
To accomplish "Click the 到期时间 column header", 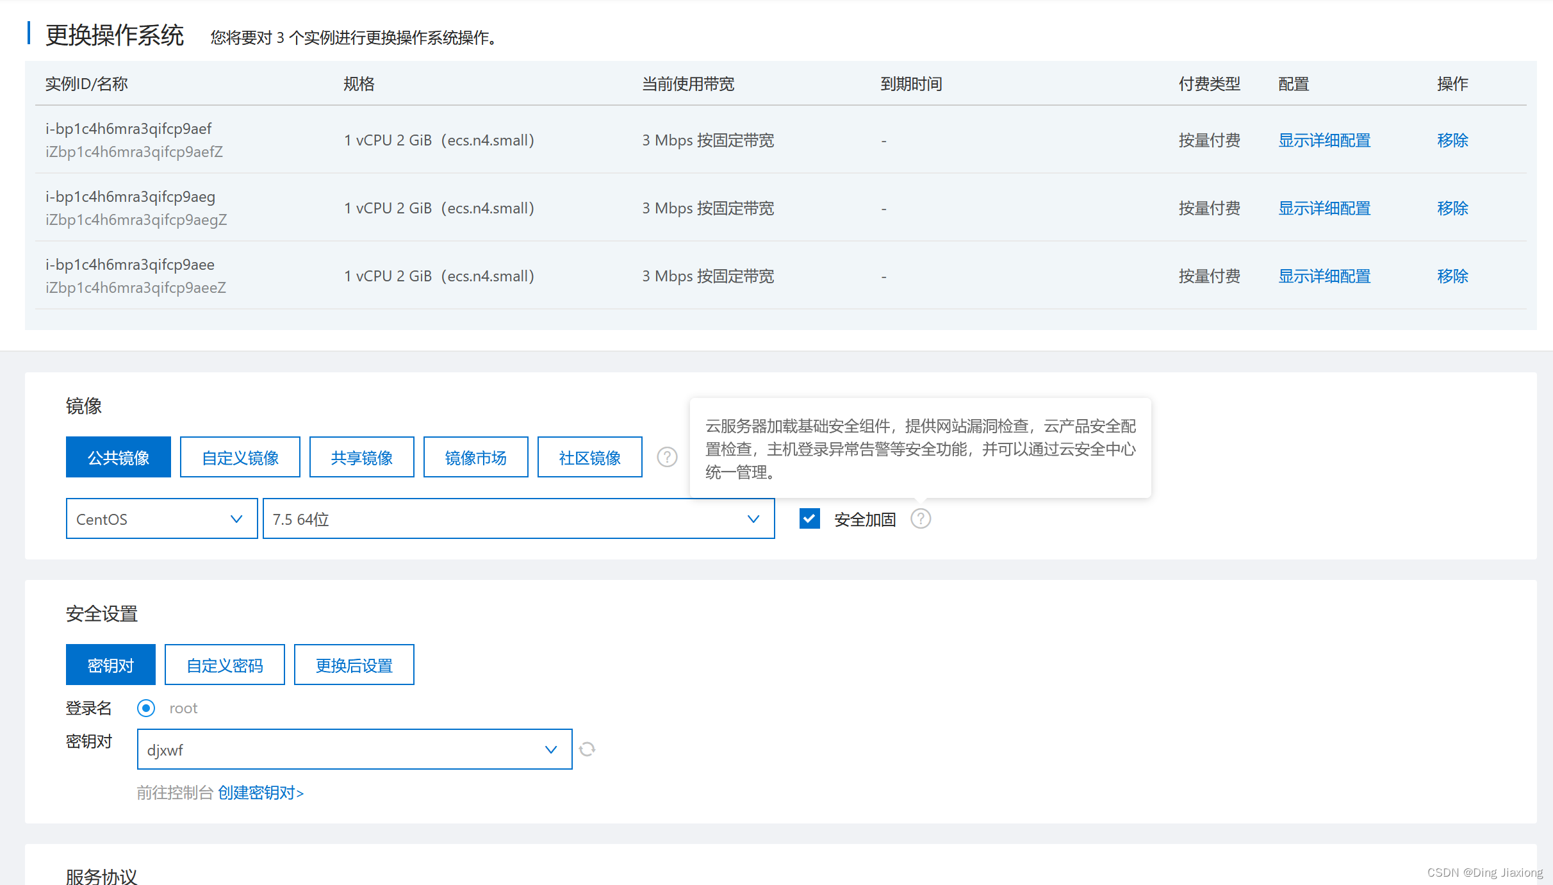I will coord(911,84).
